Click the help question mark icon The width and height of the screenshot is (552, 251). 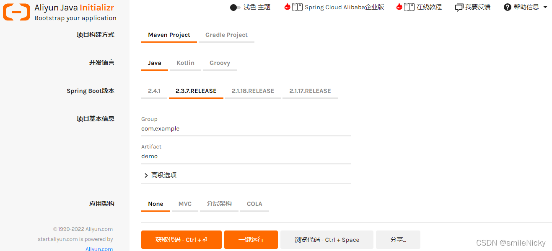[x=508, y=7]
